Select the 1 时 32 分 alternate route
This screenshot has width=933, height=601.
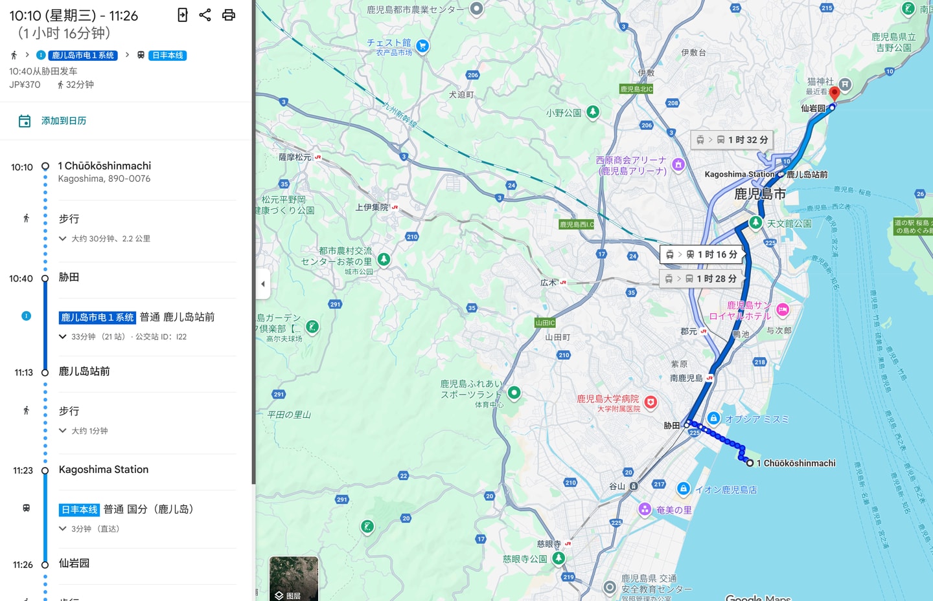point(732,140)
